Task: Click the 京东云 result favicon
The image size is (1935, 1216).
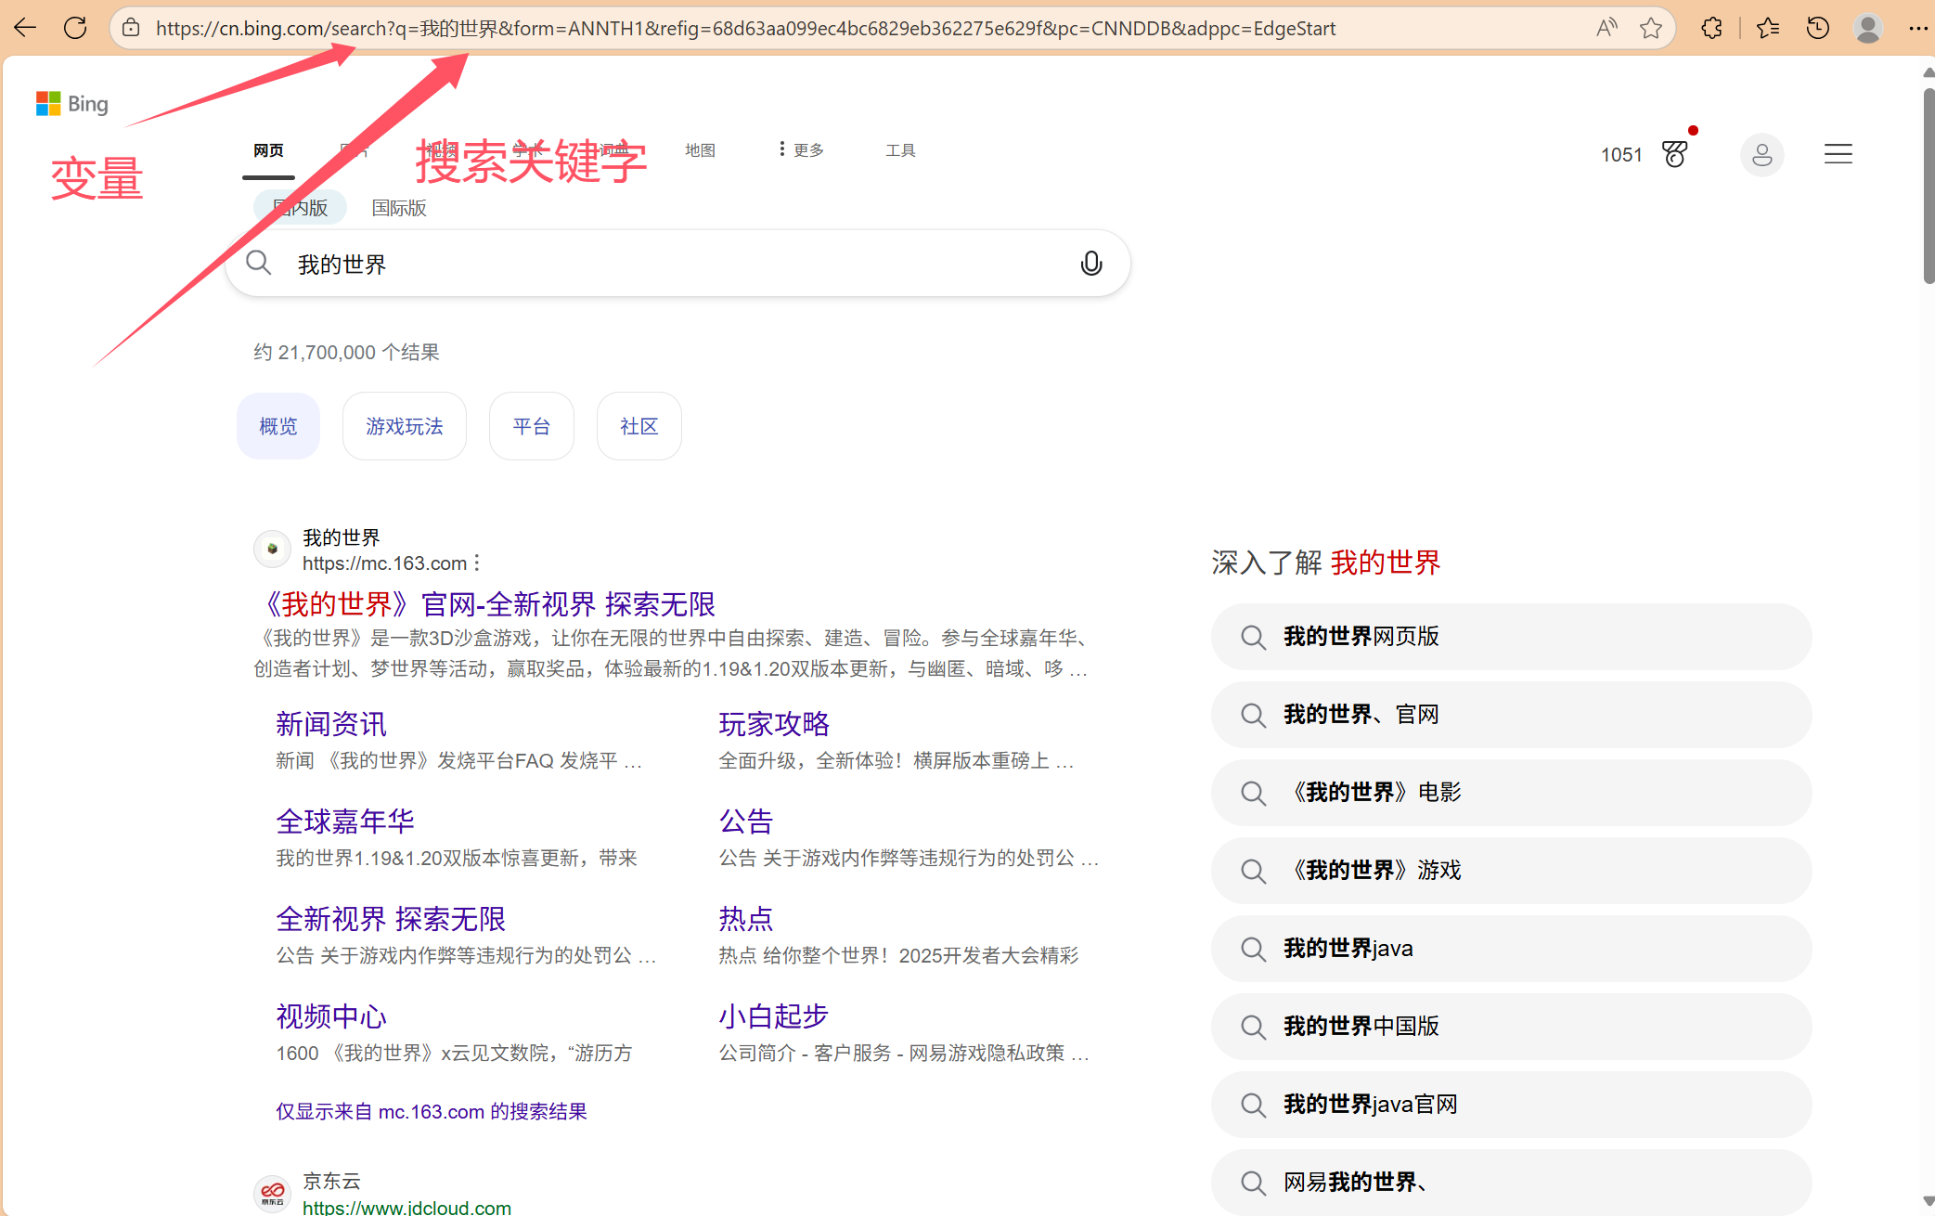Action: [272, 1192]
